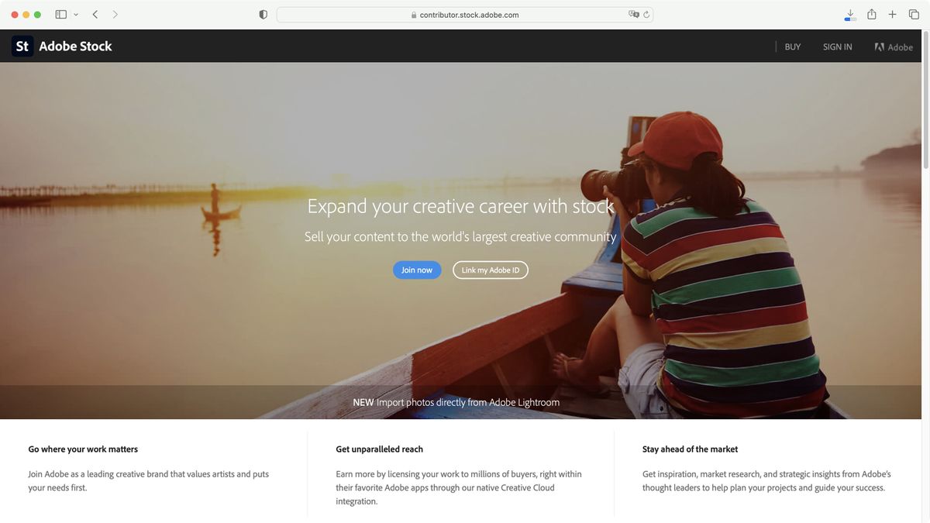Go forward using the forward arrow
The image size is (930, 523).
[115, 14]
